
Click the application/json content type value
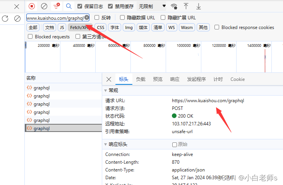click(x=188, y=170)
